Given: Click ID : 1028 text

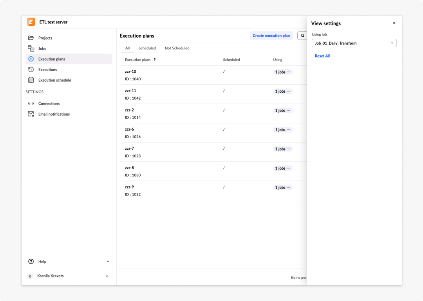Looking at the screenshot, I should [133, 156].
